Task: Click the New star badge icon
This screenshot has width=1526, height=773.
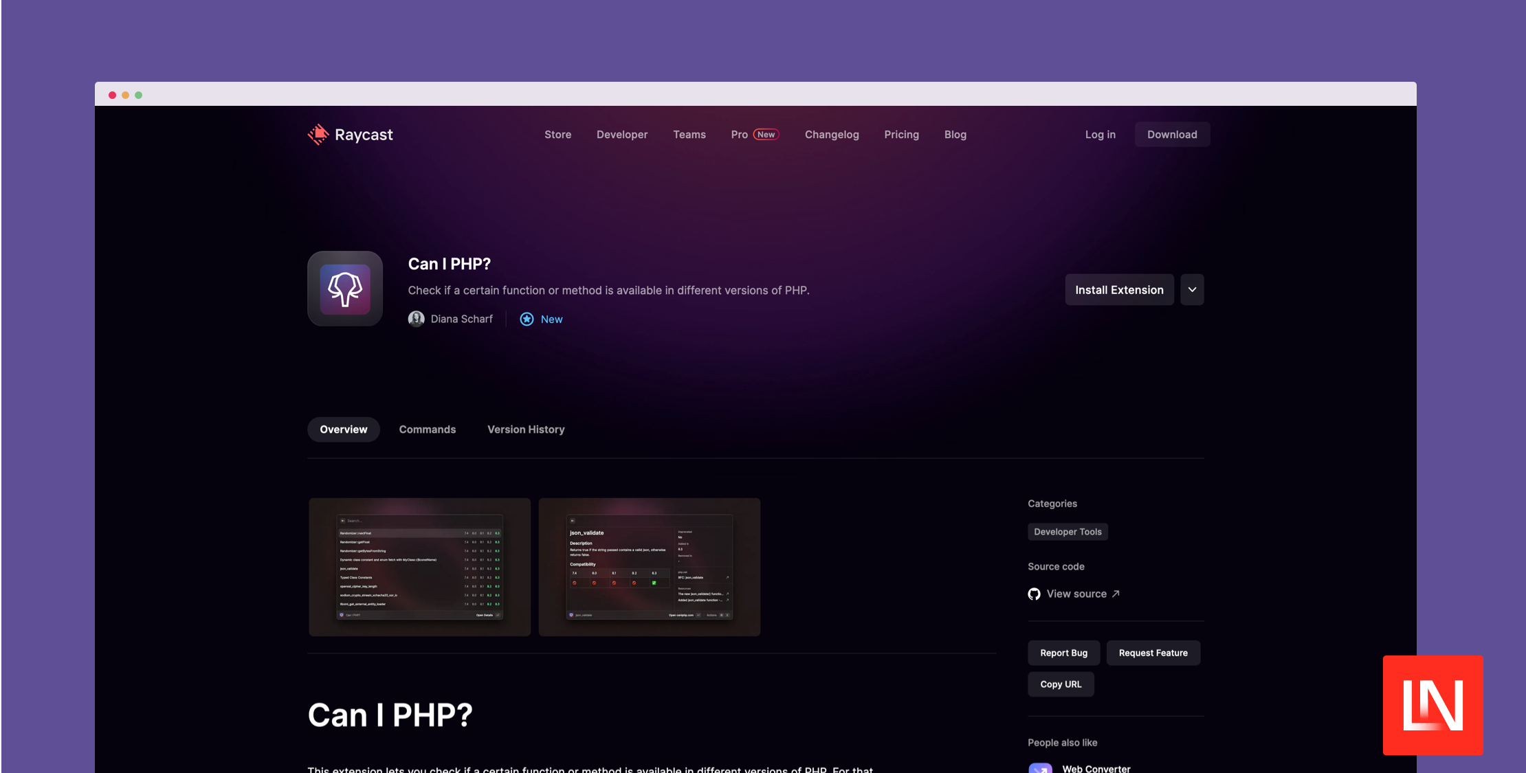Action: click(x=527, y=319)
